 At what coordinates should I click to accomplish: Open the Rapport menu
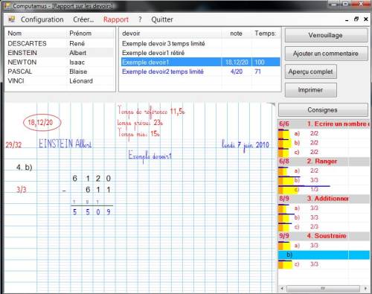coord(116,19)
